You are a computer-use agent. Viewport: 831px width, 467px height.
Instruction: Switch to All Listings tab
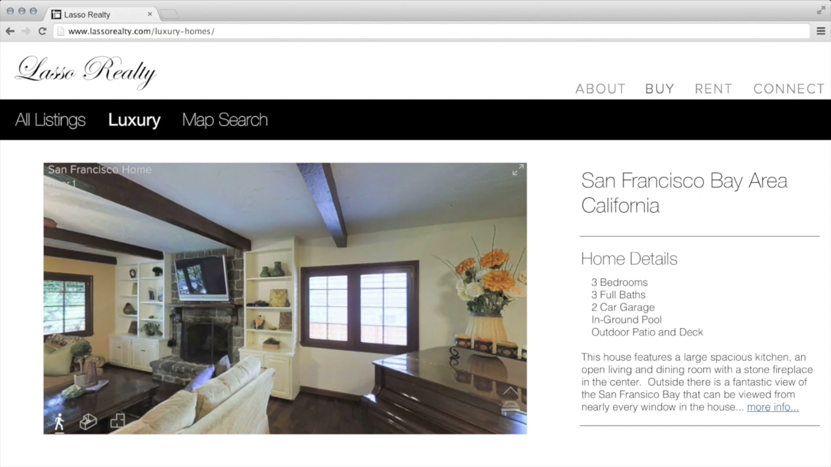coord(50,120)
